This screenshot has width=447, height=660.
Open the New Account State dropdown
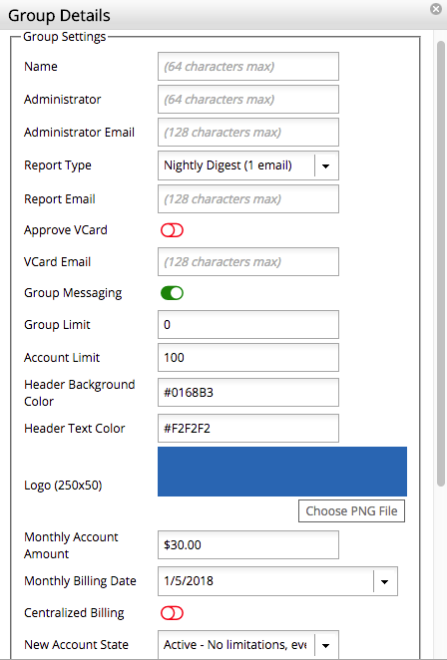tap(325, 645)
